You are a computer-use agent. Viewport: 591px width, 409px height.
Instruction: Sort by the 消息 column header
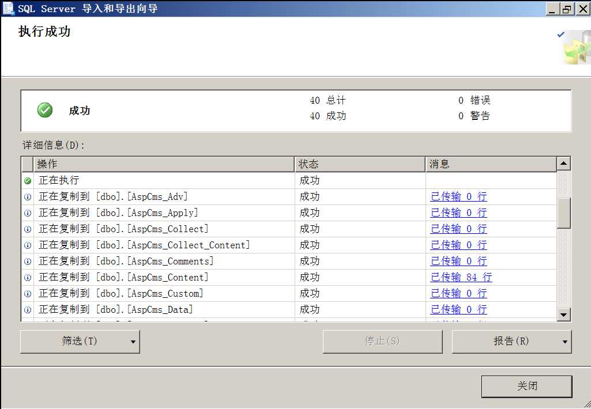pos(491,164)
